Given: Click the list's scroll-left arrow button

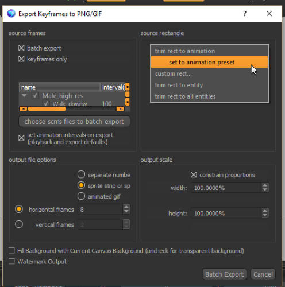Looking at the screenshot, I should (x=24, y=109).
